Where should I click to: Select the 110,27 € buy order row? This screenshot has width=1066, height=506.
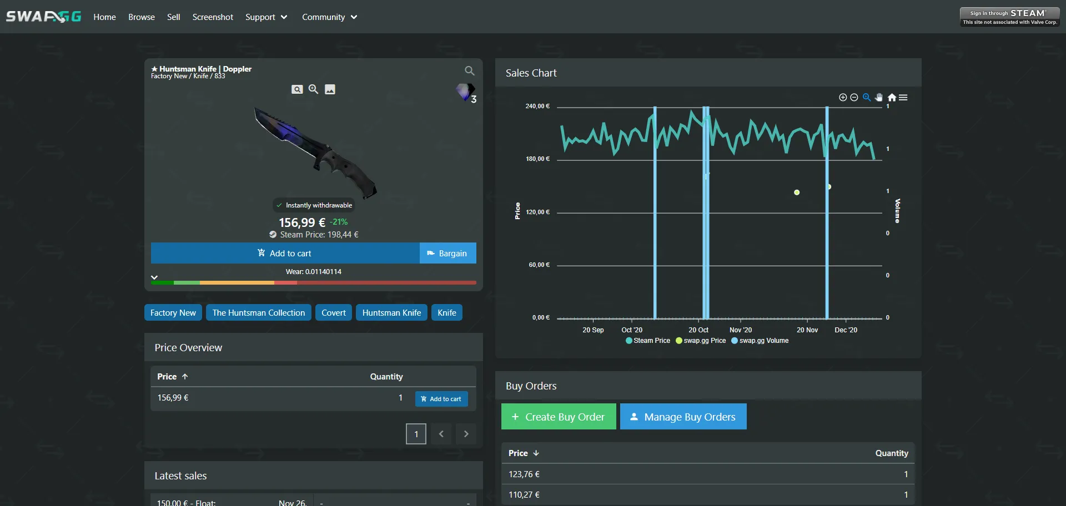point(708,494)
